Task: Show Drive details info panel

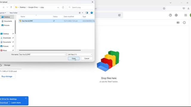Action: point(184,23)
